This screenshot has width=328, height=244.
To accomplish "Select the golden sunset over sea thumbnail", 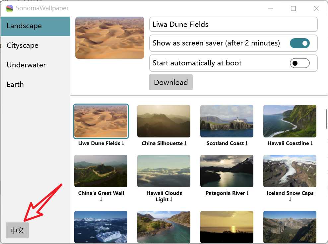I will point(227,227).
